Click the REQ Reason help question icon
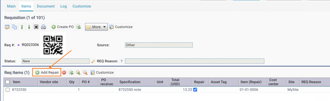This screenshot has height=101, width=330. 121,61
